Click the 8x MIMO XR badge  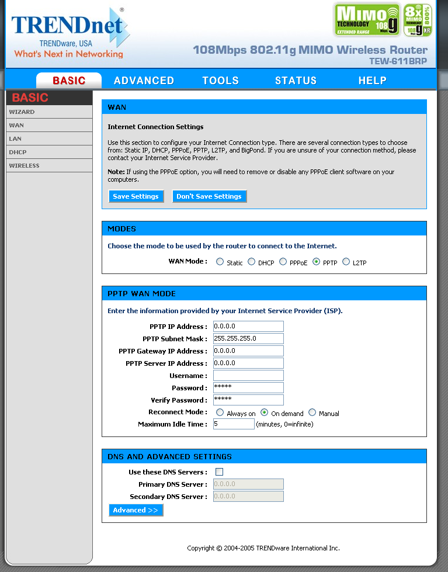click(418, 20)
